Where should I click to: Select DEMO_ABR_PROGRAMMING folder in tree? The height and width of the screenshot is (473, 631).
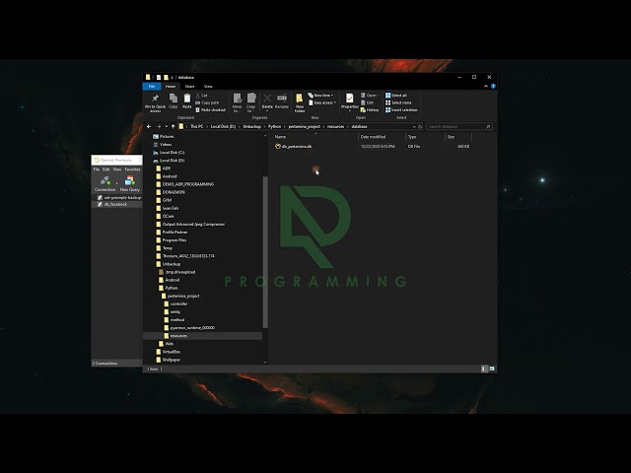[184, 184]
